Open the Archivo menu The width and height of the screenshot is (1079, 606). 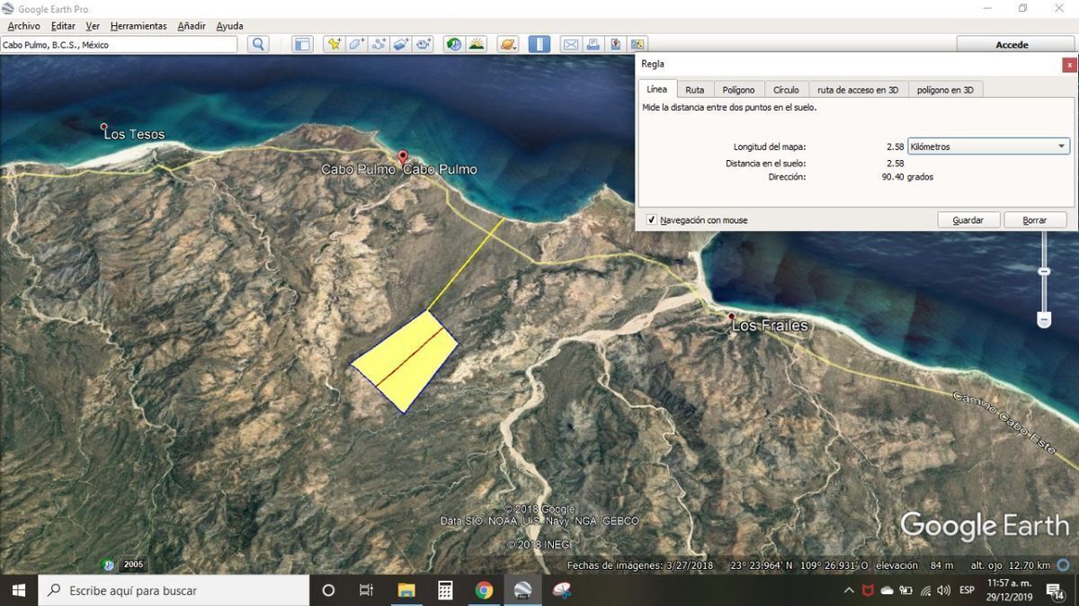click(23, 26)
